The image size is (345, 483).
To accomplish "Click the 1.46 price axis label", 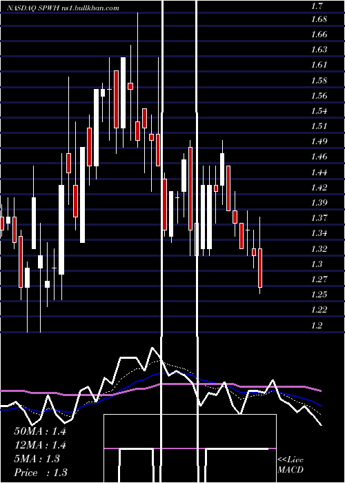I will click(319, 157).
